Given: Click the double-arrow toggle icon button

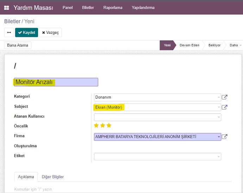Looking at the screenshot, I should point(9,32).
